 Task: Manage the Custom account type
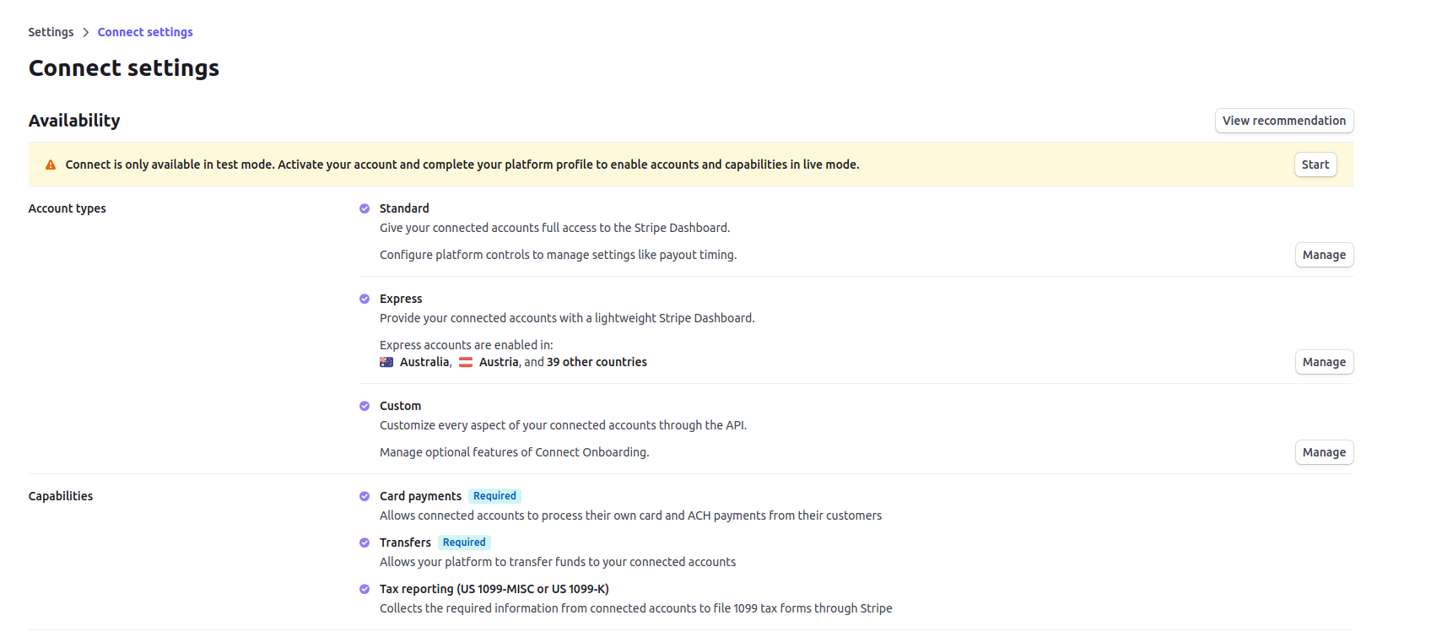pos(1323,452)
